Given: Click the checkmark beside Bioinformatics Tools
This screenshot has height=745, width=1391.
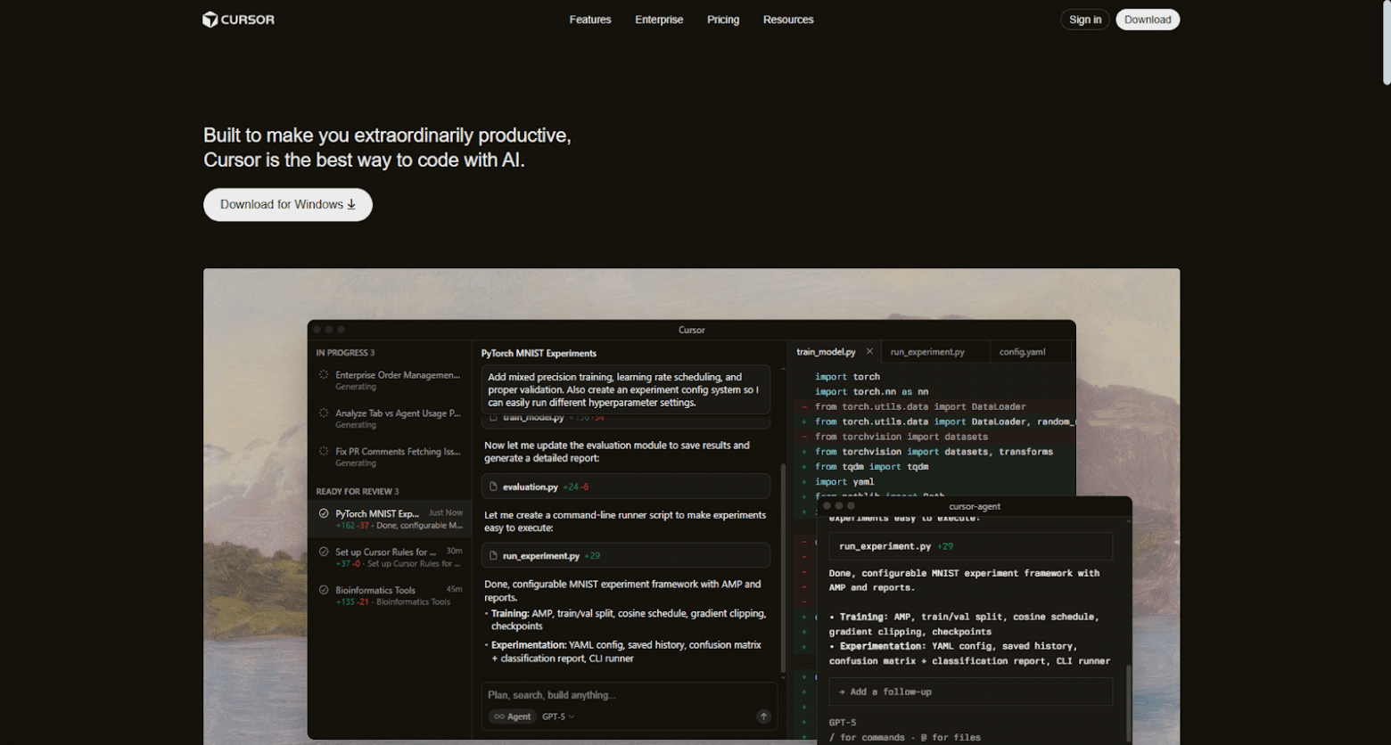Looking at the screenshot, I should [x=323, y=589].
